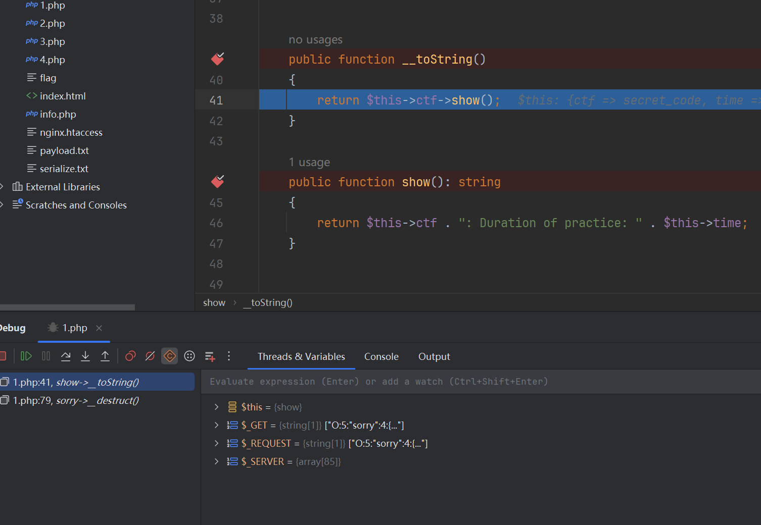Expand the $_SERVER variable array

216,461
